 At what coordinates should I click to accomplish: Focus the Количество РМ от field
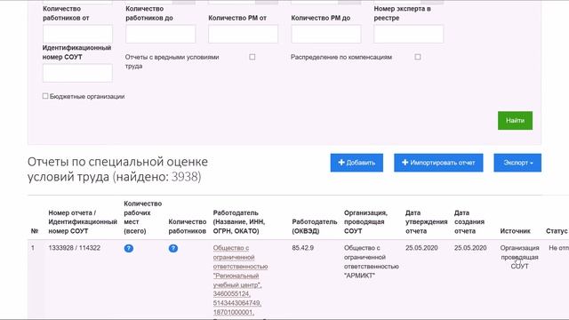pos(243,34)
